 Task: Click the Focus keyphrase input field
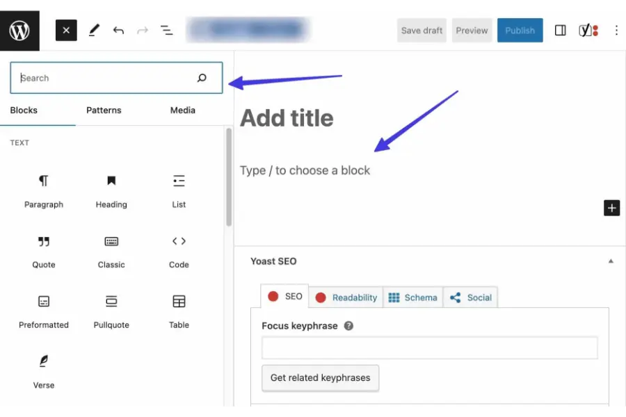pyautogui.click(x=430, y=348)
